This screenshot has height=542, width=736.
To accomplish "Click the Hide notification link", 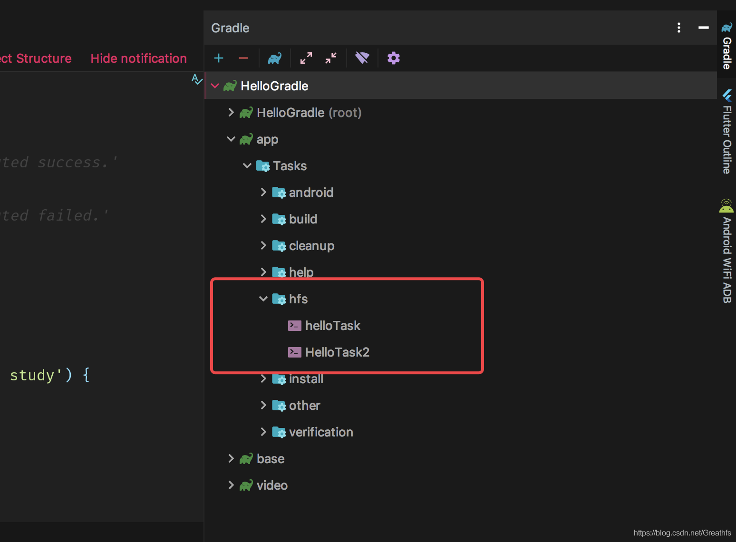I will 139,58.
